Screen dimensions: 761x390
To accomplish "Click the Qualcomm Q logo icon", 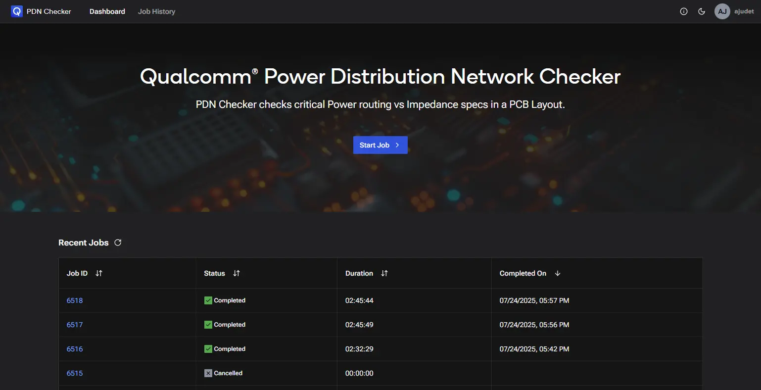I will (17, 11).
